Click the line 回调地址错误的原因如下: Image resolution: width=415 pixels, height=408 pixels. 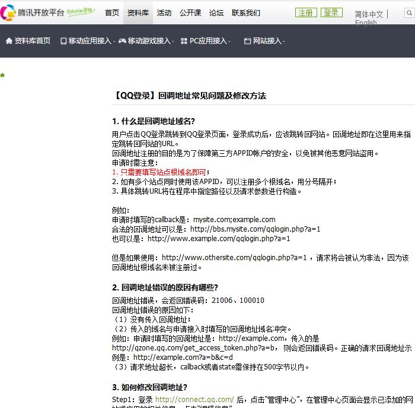tap(153, 310)
